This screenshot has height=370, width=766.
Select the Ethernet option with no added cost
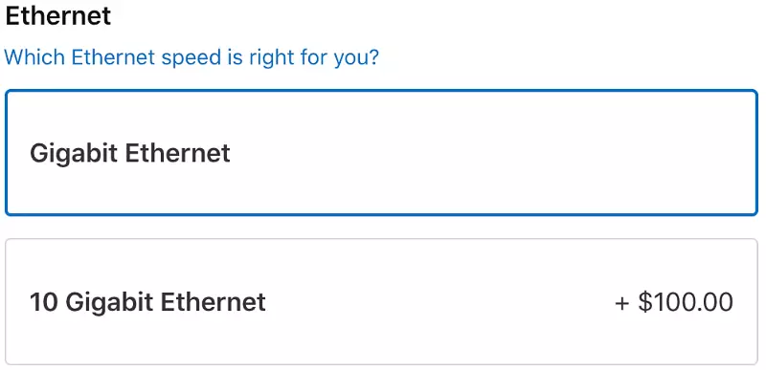pos(381,152)
